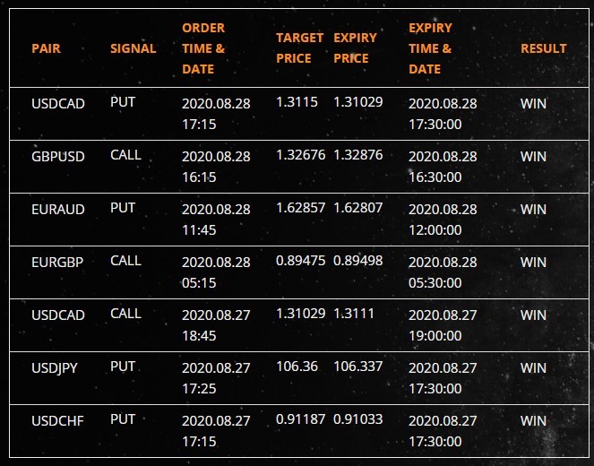The width and height of the screenshot is (594, 466).
Task: Select the EURAUD pair cell
Action: click(58, 210)
